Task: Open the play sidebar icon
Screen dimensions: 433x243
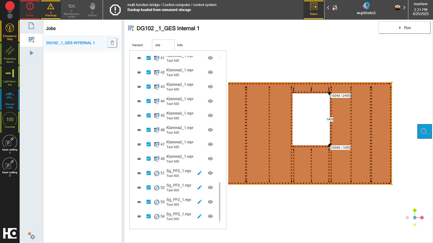Action: (31, 53)
